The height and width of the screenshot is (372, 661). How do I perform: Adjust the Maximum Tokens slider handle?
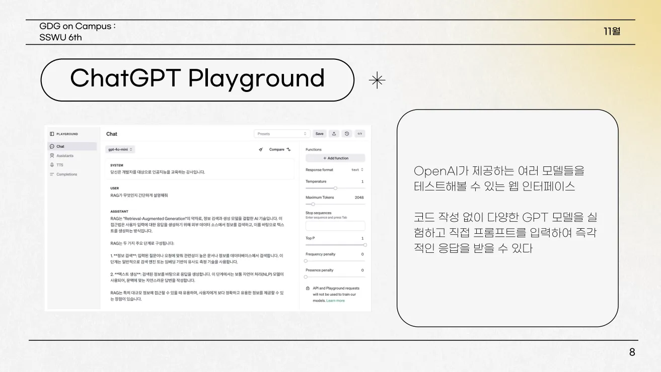pyautogui.click(x=313, y=204)
